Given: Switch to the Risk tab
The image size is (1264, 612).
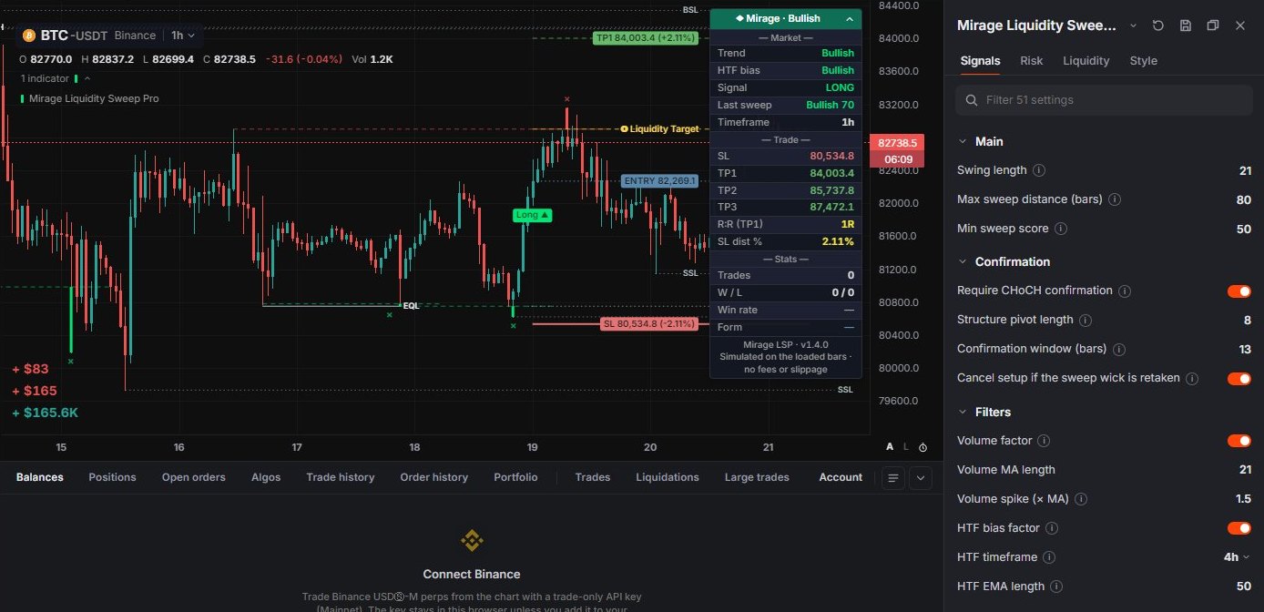Looking at the screenshot, I should click(1032, 61).
